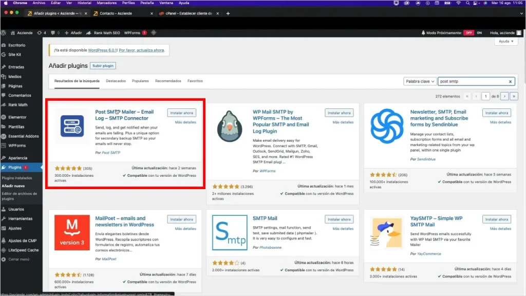The height and width of the screenshot is (296, 526).
Task: Install WP Mail SMTP by WPForms
Action: (x=339, y=113)
